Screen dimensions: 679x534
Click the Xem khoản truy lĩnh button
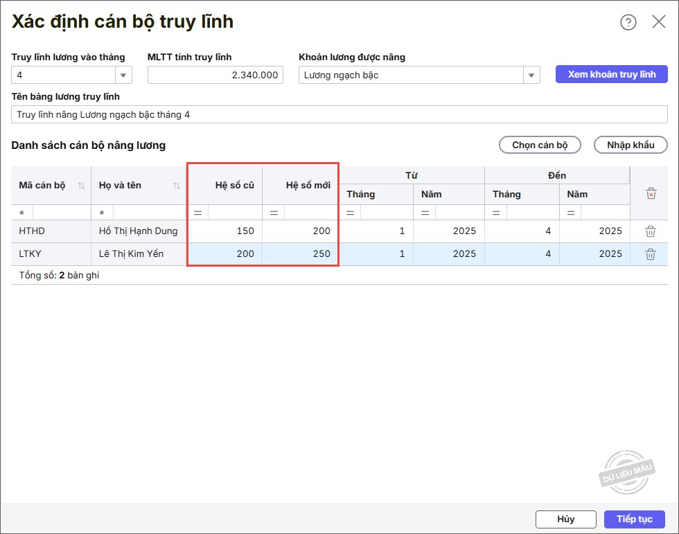click(x=611, y=75)
